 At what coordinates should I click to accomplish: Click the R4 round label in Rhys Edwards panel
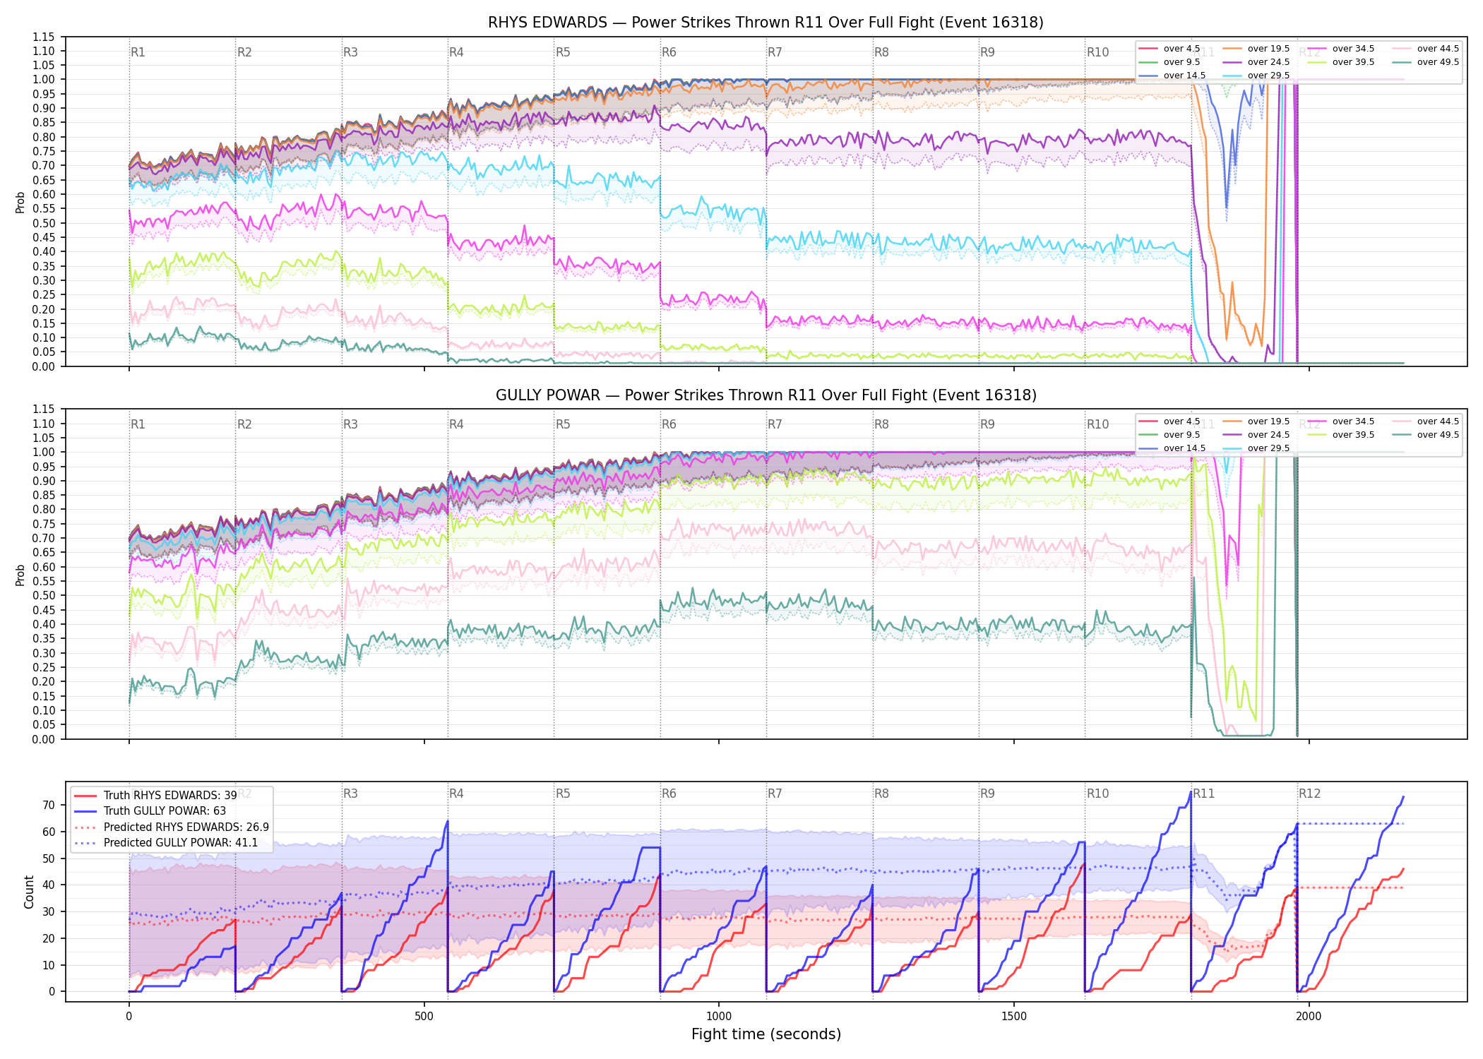click(456, 52)
